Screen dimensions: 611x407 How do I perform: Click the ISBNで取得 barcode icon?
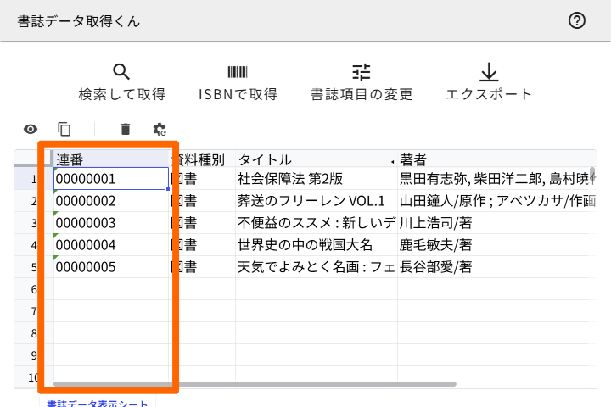238,72
